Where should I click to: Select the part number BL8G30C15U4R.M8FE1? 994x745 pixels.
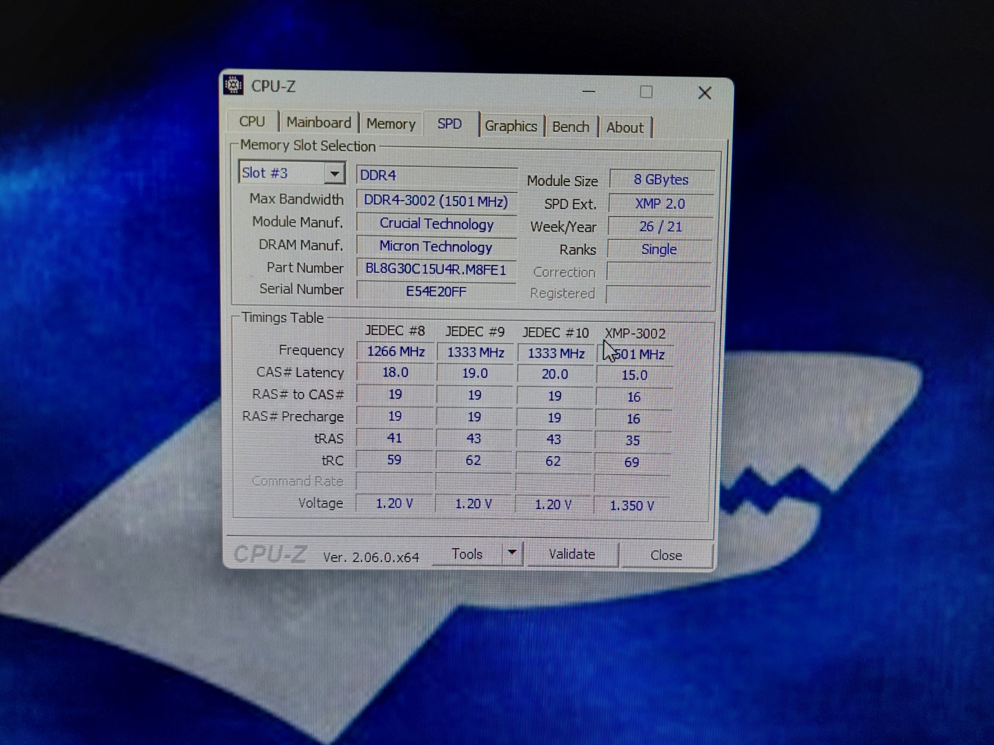click(436, 269)
